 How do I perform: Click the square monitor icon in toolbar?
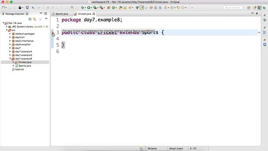tap(27, 8)
